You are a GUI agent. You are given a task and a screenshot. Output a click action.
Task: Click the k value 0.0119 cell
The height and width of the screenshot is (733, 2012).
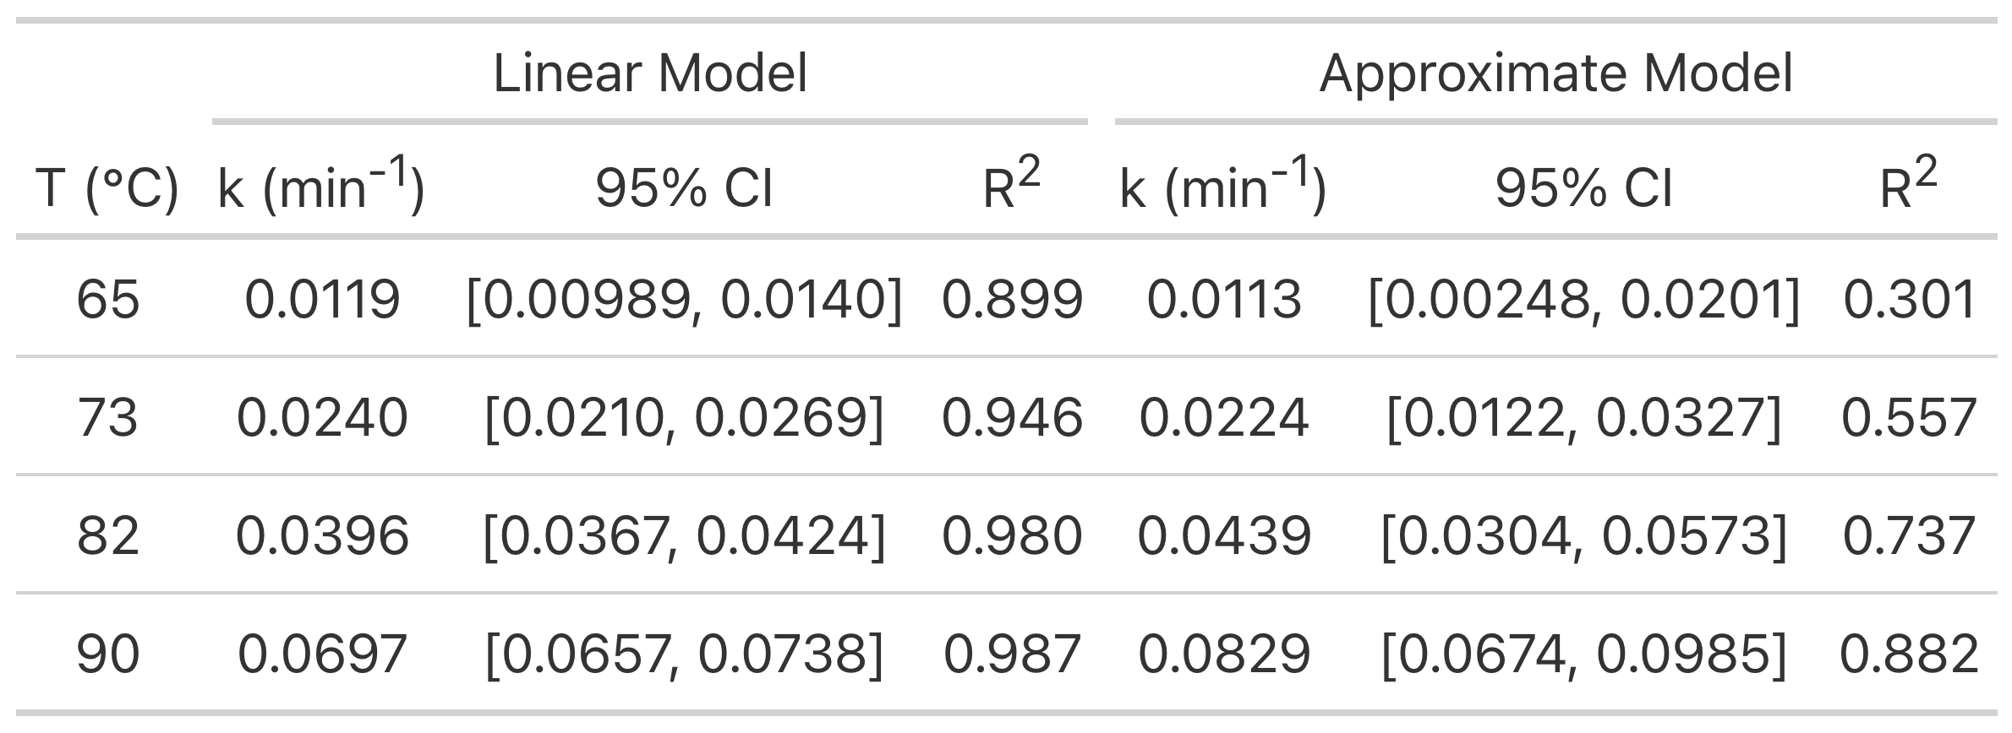click(x=322, y=299)
